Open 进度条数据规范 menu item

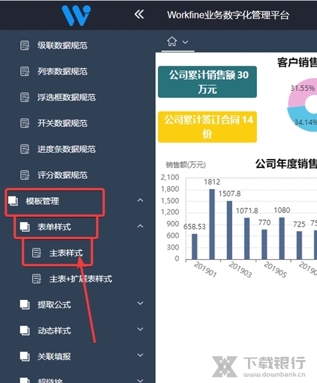tap(66, 149)
